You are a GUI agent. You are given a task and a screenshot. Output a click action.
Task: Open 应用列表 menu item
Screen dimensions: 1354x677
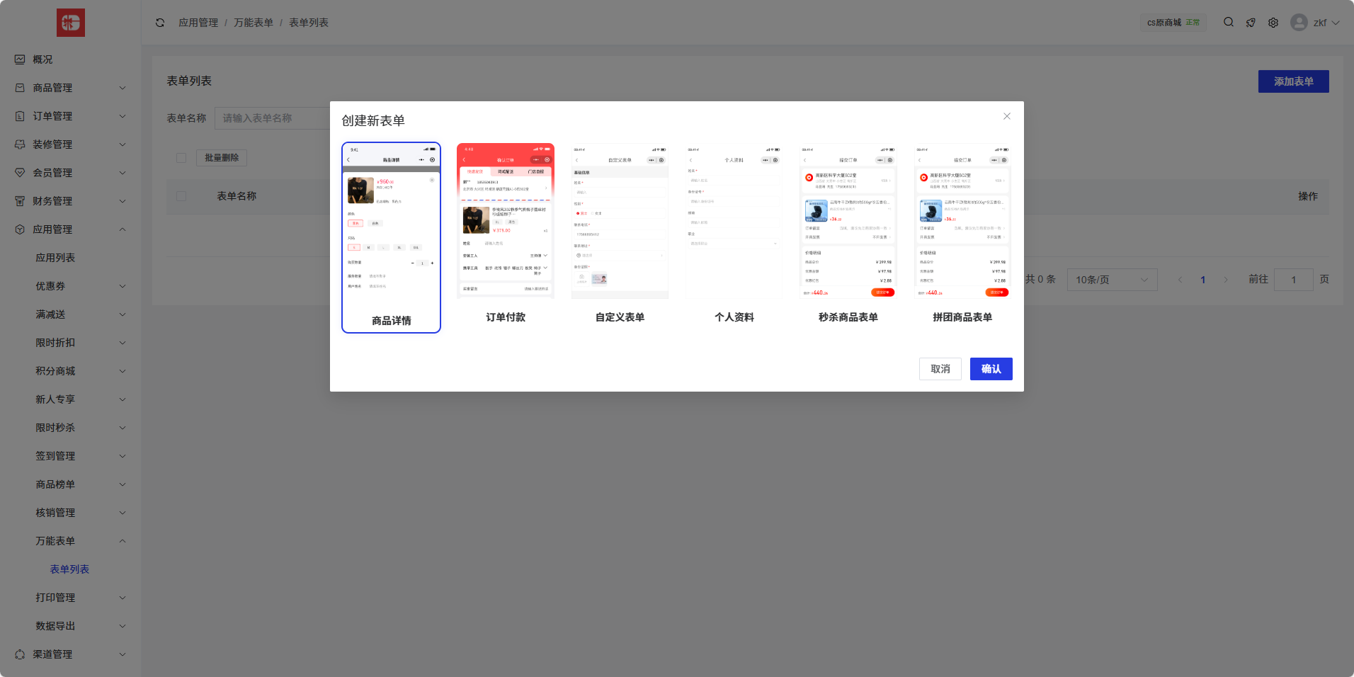55,258
